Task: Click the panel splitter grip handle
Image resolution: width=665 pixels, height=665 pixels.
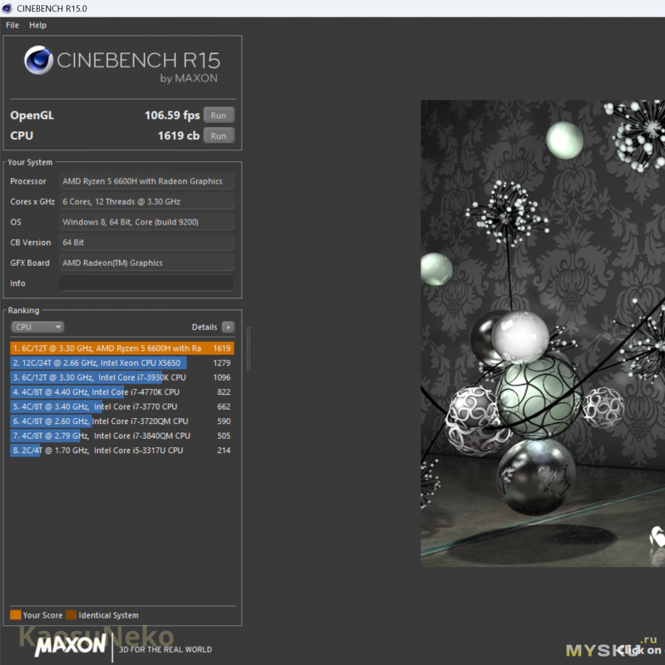Action: (x=248, y=348)
